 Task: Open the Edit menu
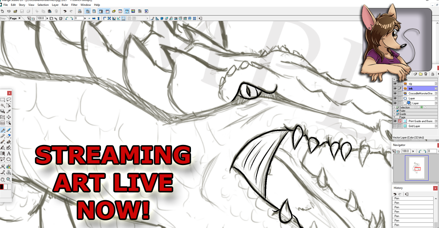[x=13, y=5]
